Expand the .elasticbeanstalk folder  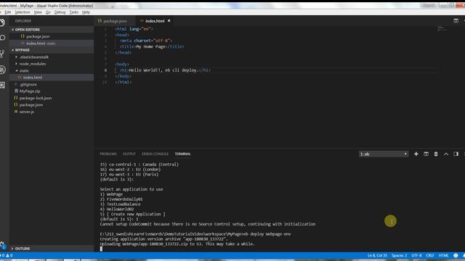point(34,57)
